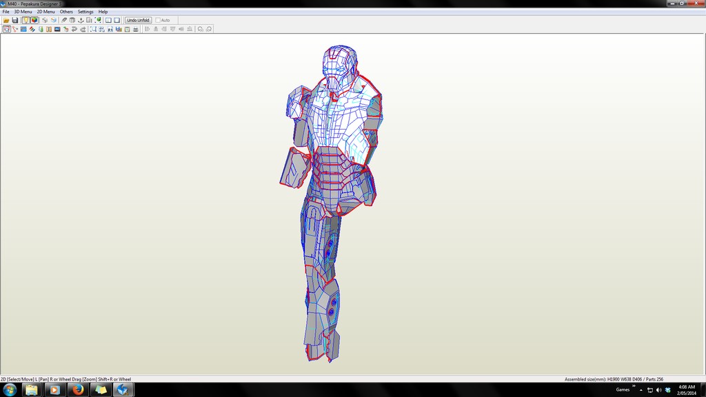Select the Select/Move tool icon
The width and height of the screenshot is (706, 397).
point(6,29)
